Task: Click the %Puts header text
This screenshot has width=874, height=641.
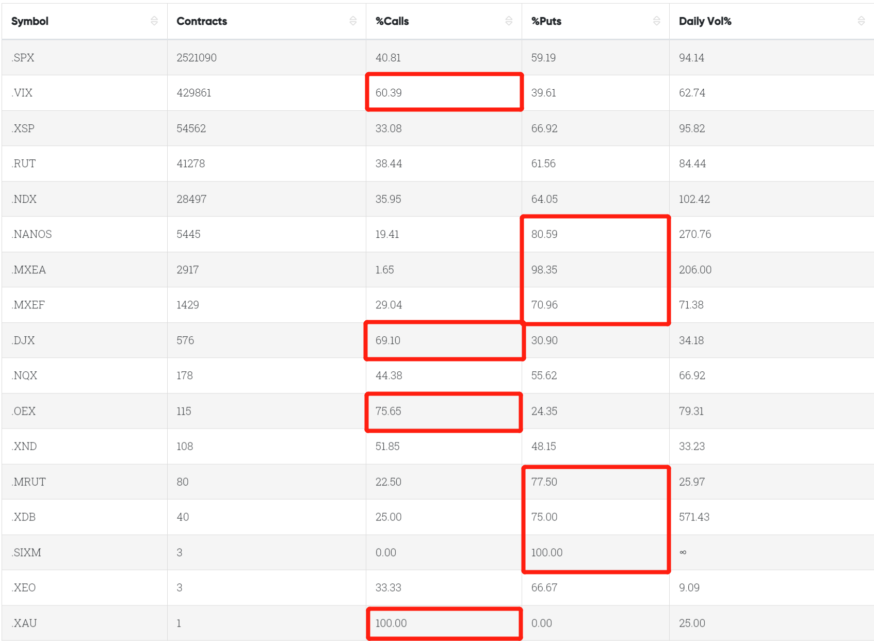Action: click(546, 21)
